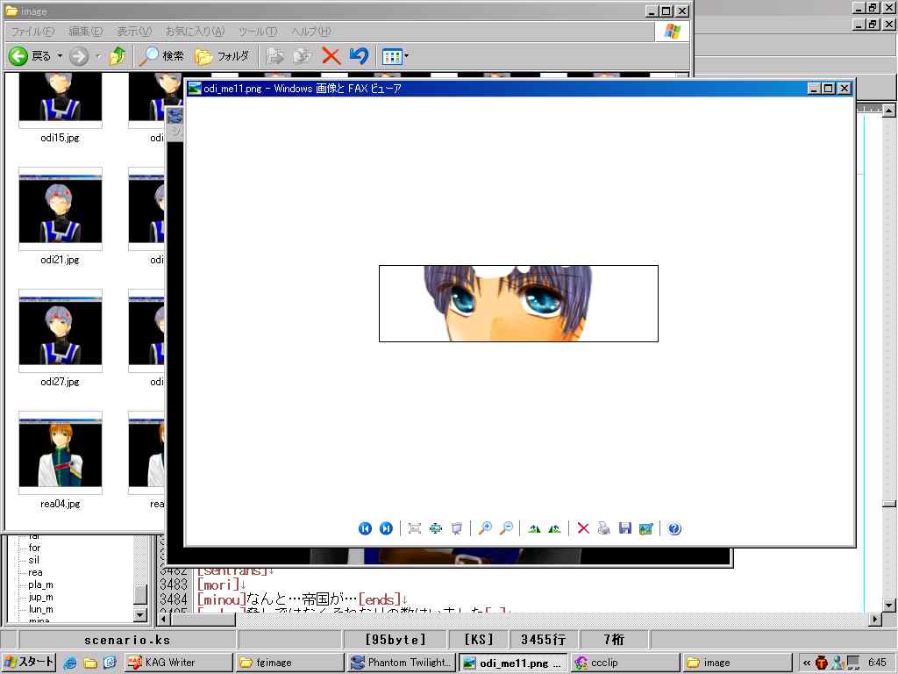Expand hidden system tray icons
This screenshot has height=674, width=898.
(x=807, y=663)
